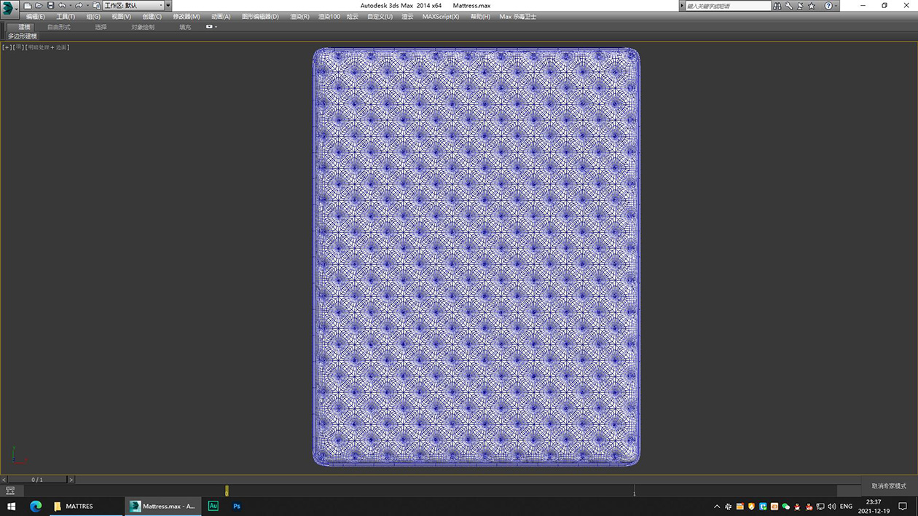Viewport: 918px width, 516px height.
Task: Create a new scene from quick access toolbar
Action: pyautogui.click(x=28, y=6)
